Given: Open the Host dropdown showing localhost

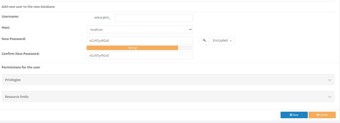Looking at the screenshot, I should click(140, 29).
